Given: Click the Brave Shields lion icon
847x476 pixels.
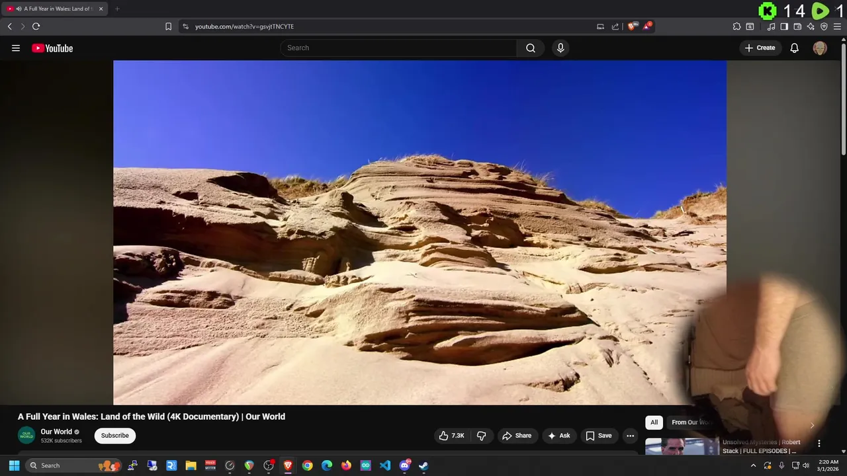Looking at the screenshot, I should click(632, 26).
